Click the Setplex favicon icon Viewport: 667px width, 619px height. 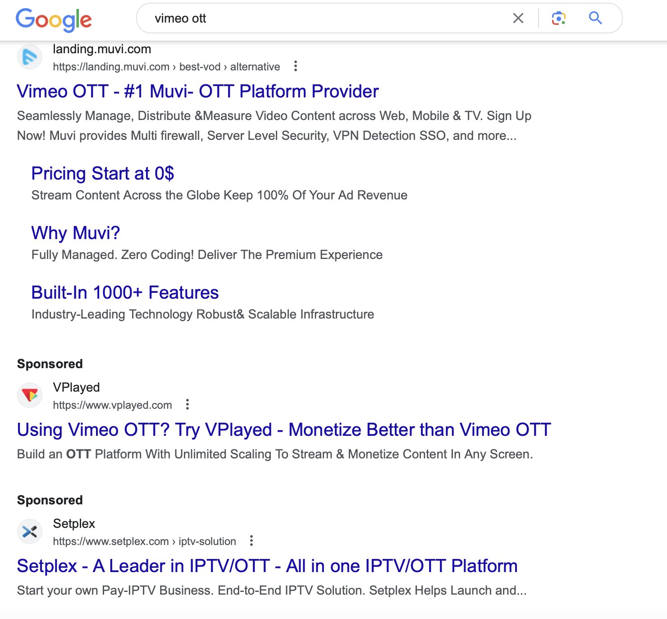(x=30, y=531)
